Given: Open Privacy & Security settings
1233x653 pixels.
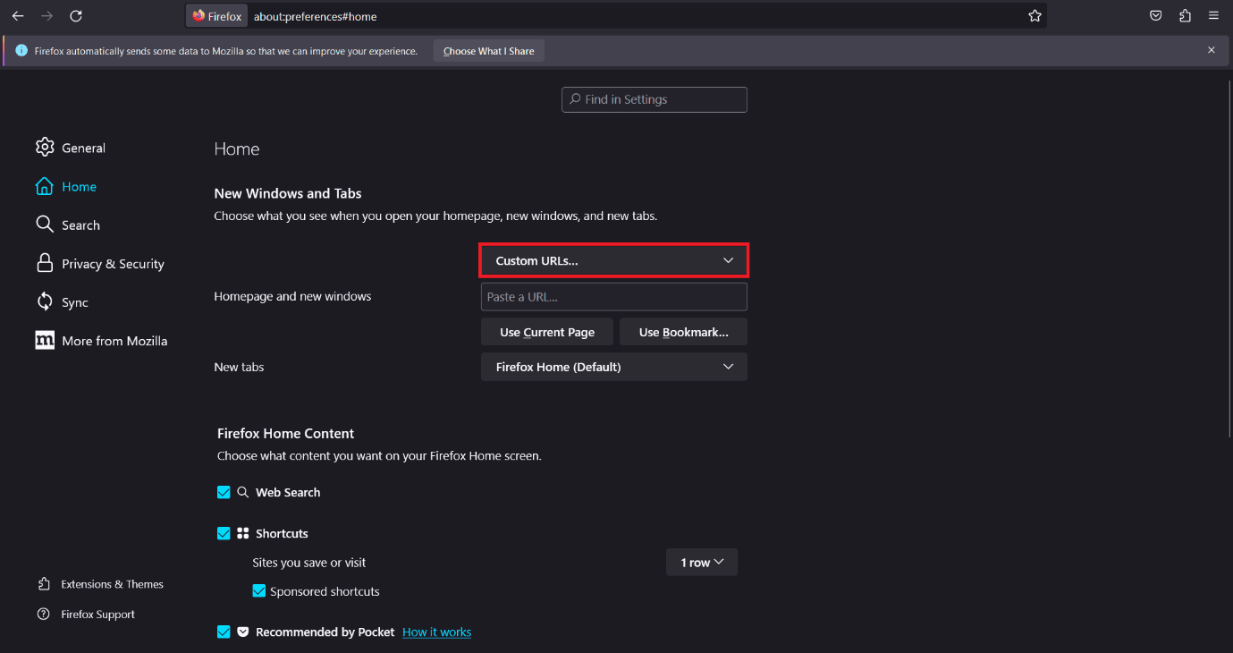Looking at the screenshot, I should click(x=113, y=264).
